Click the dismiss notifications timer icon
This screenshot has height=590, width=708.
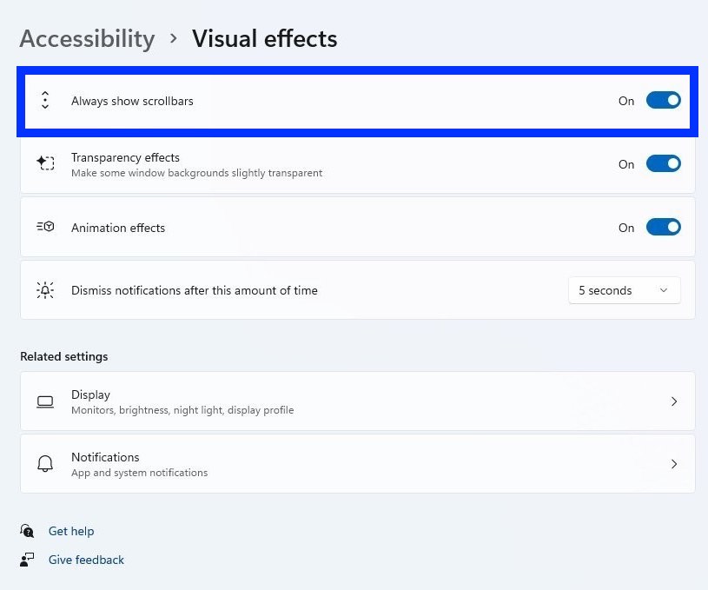(45, 290)
